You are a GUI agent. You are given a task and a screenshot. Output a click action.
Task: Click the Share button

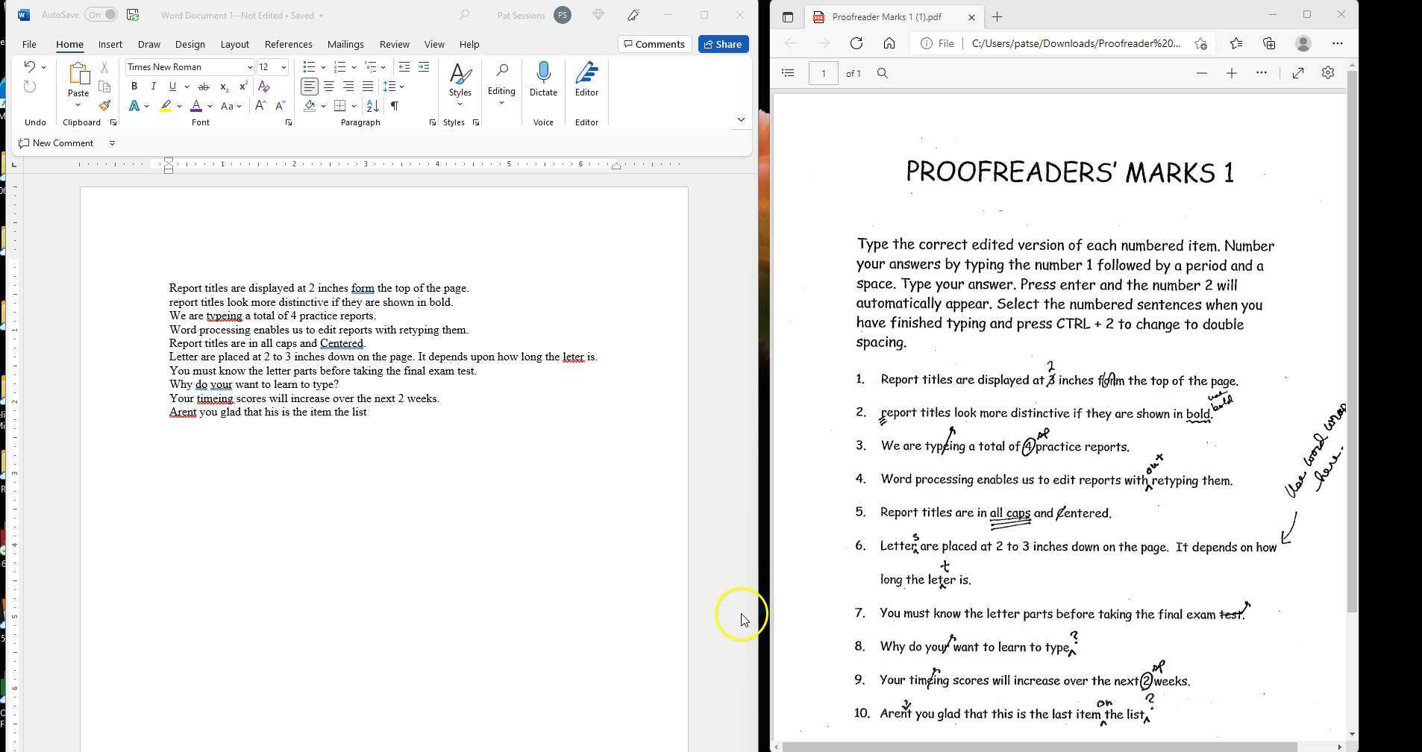(x=721, y=44)
